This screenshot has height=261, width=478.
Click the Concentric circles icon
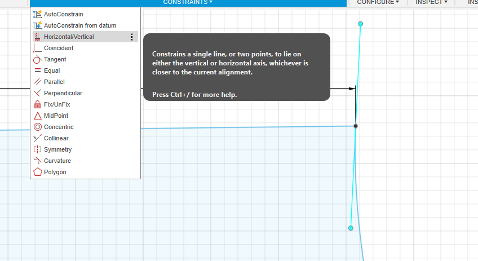(x=38, y=127)
